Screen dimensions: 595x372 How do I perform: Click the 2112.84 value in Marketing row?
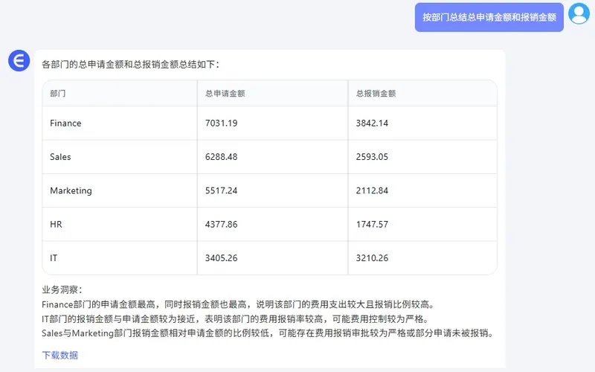click(x=372, y=190)
